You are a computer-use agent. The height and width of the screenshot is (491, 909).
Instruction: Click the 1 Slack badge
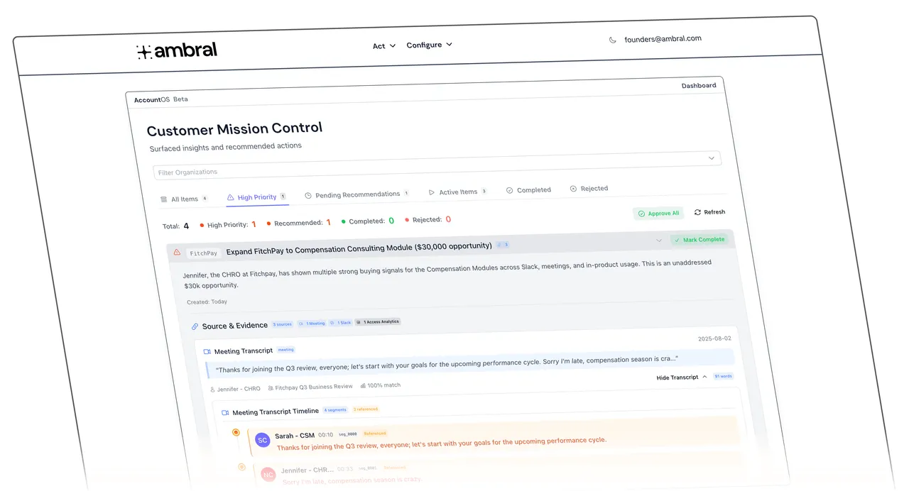click(341, 323)
